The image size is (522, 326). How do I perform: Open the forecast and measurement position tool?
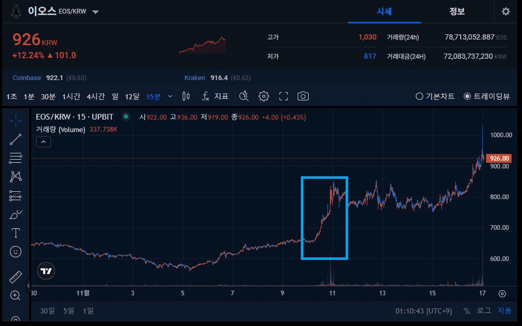tap(16, 195)
